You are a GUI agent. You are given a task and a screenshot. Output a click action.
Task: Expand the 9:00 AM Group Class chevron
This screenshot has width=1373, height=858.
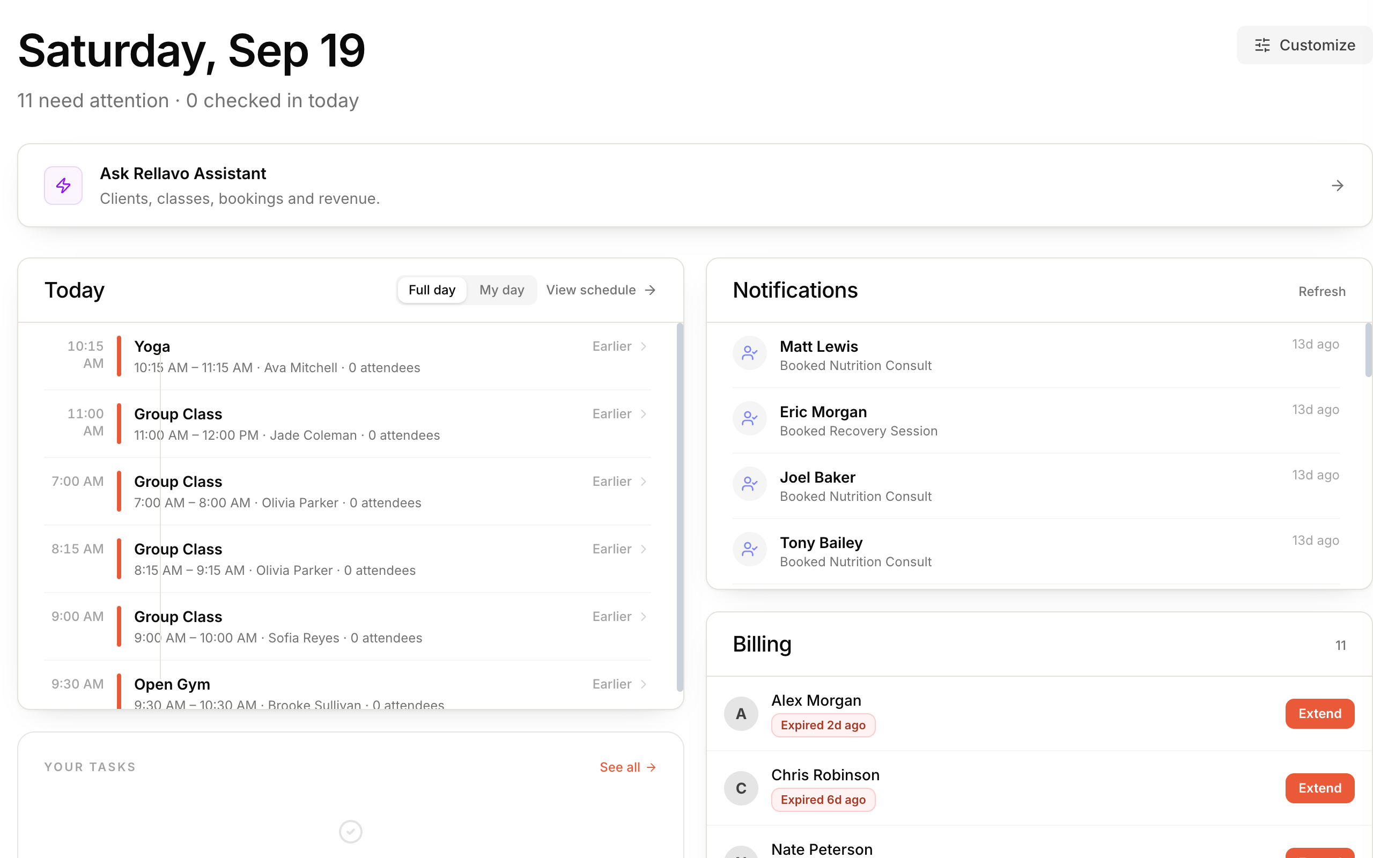tap(644, 616)
